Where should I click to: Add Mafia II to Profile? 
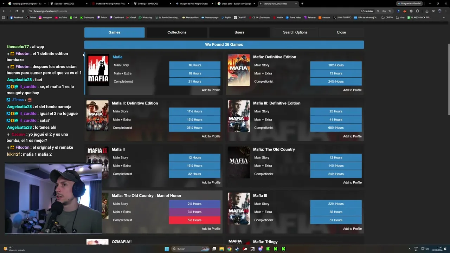click(211, 182)
